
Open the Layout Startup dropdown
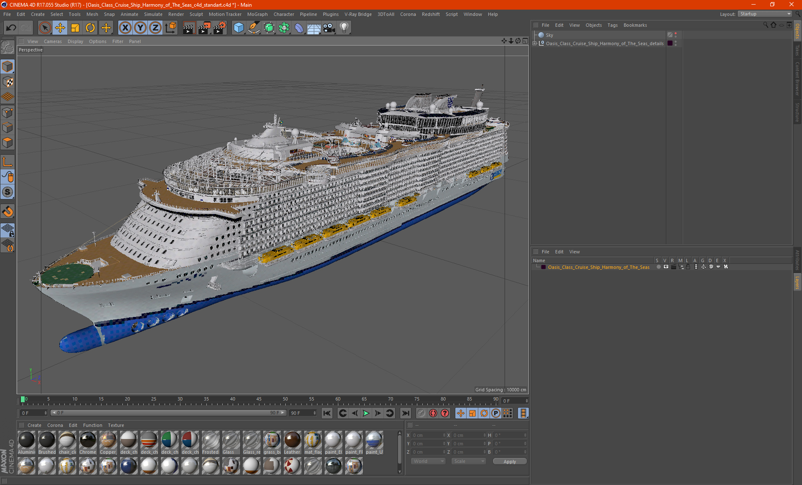point(765,14)
